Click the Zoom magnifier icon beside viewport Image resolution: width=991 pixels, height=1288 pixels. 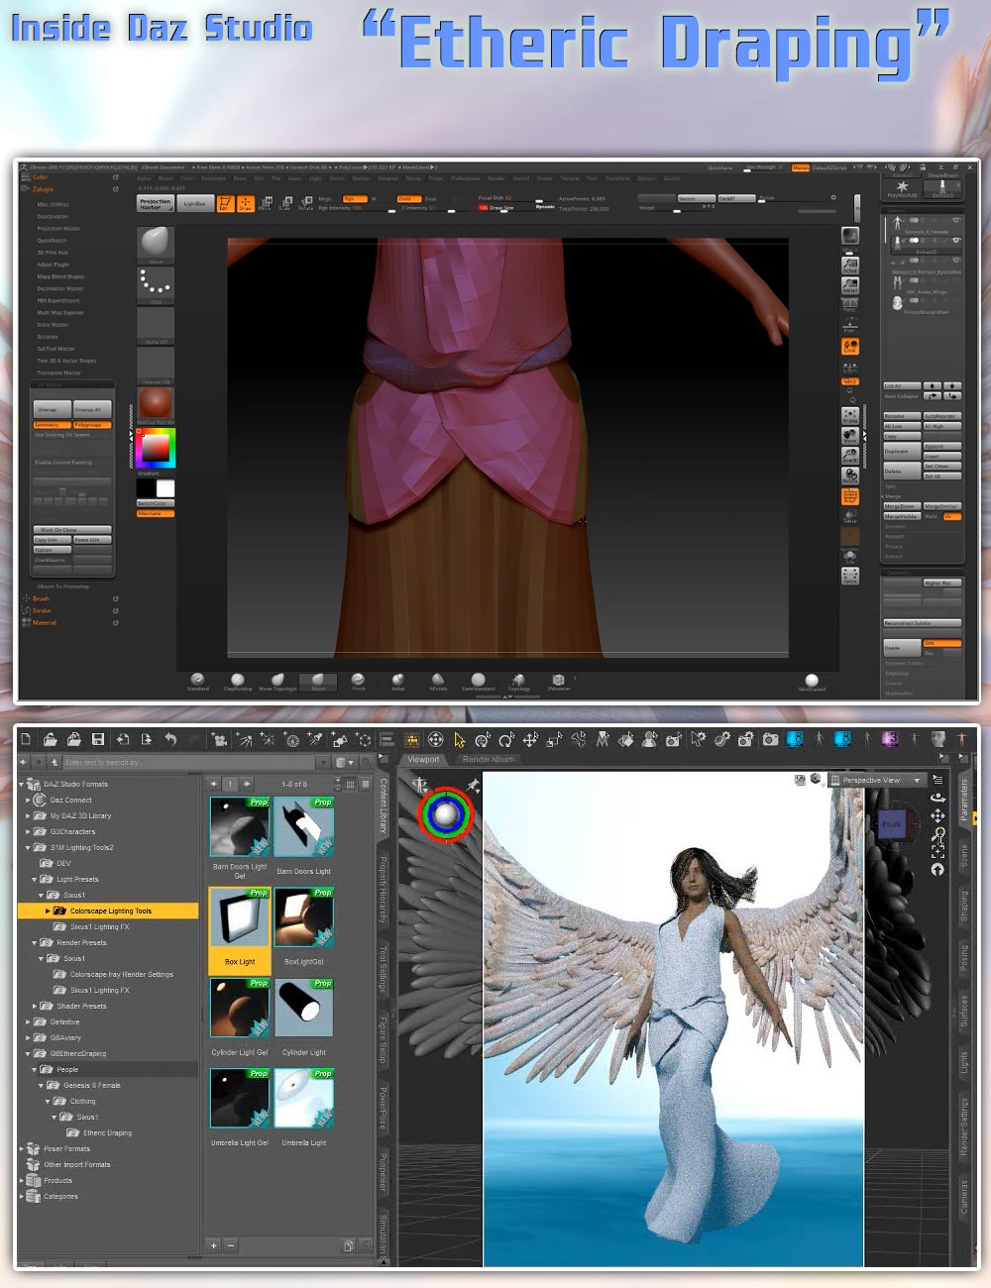tap(937, 834)
